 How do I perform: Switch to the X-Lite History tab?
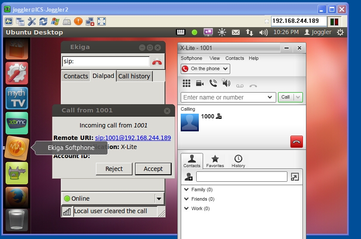[238, 161]
